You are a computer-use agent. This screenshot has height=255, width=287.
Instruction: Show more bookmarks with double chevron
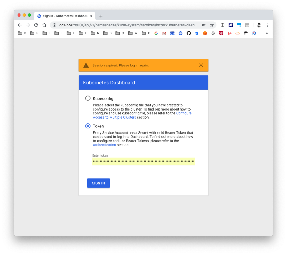tap(267, 33)
